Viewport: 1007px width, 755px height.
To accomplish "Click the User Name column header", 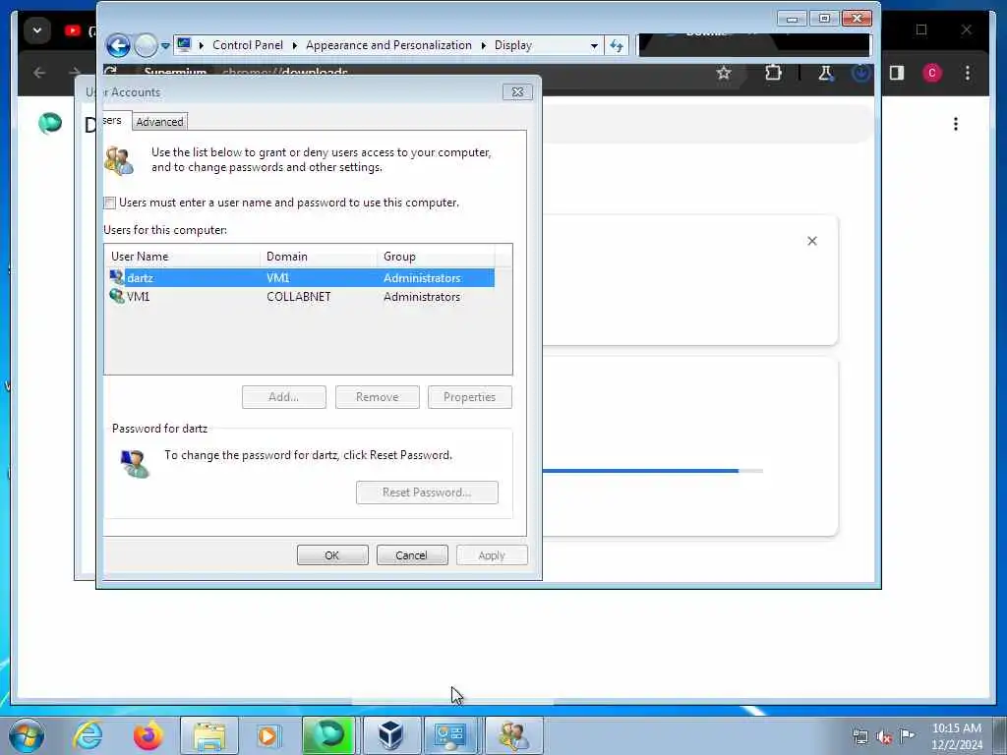I will coord(182,257).
